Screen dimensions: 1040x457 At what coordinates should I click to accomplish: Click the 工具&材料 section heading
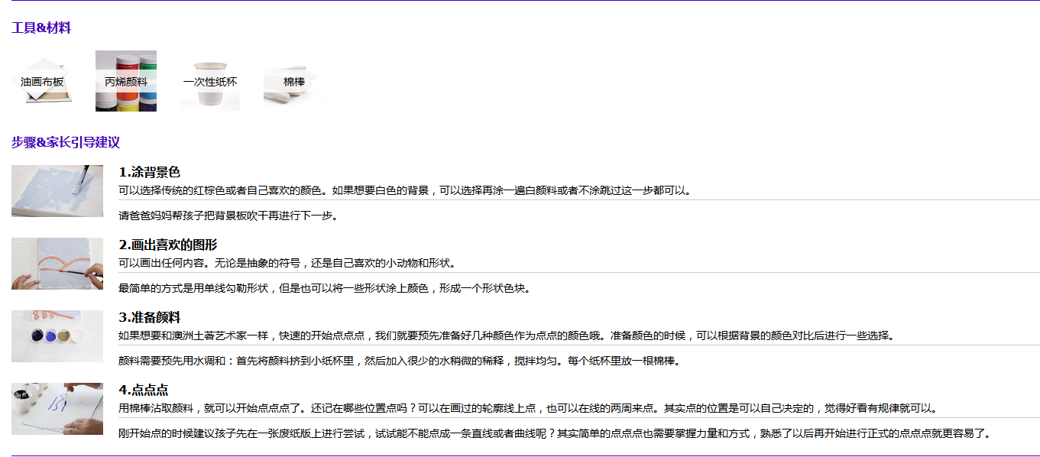(41, 28)
